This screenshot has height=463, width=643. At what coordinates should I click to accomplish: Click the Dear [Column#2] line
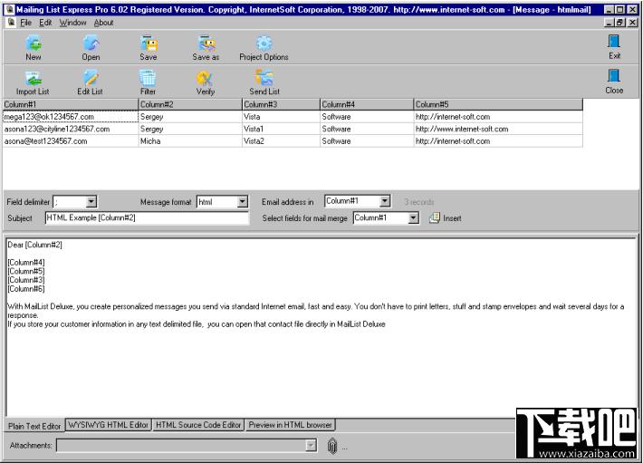tap(34, 245)
